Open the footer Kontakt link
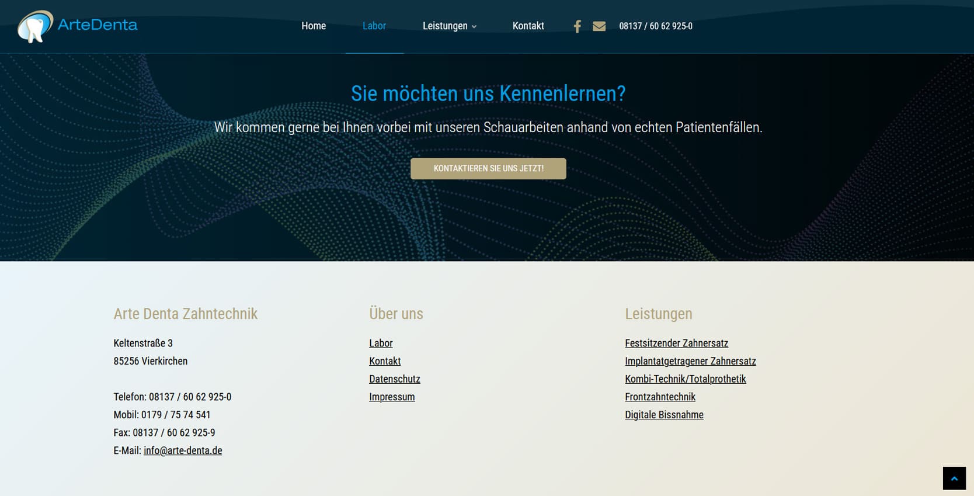 [385, 361]
